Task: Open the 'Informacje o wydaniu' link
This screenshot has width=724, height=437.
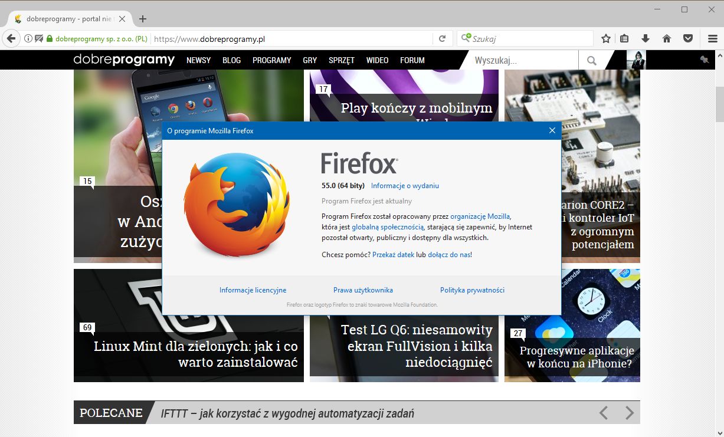Action: (405, 186)
